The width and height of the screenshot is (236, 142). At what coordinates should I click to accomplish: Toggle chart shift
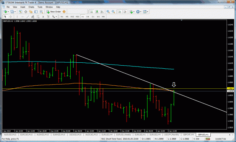coord(125,12)
